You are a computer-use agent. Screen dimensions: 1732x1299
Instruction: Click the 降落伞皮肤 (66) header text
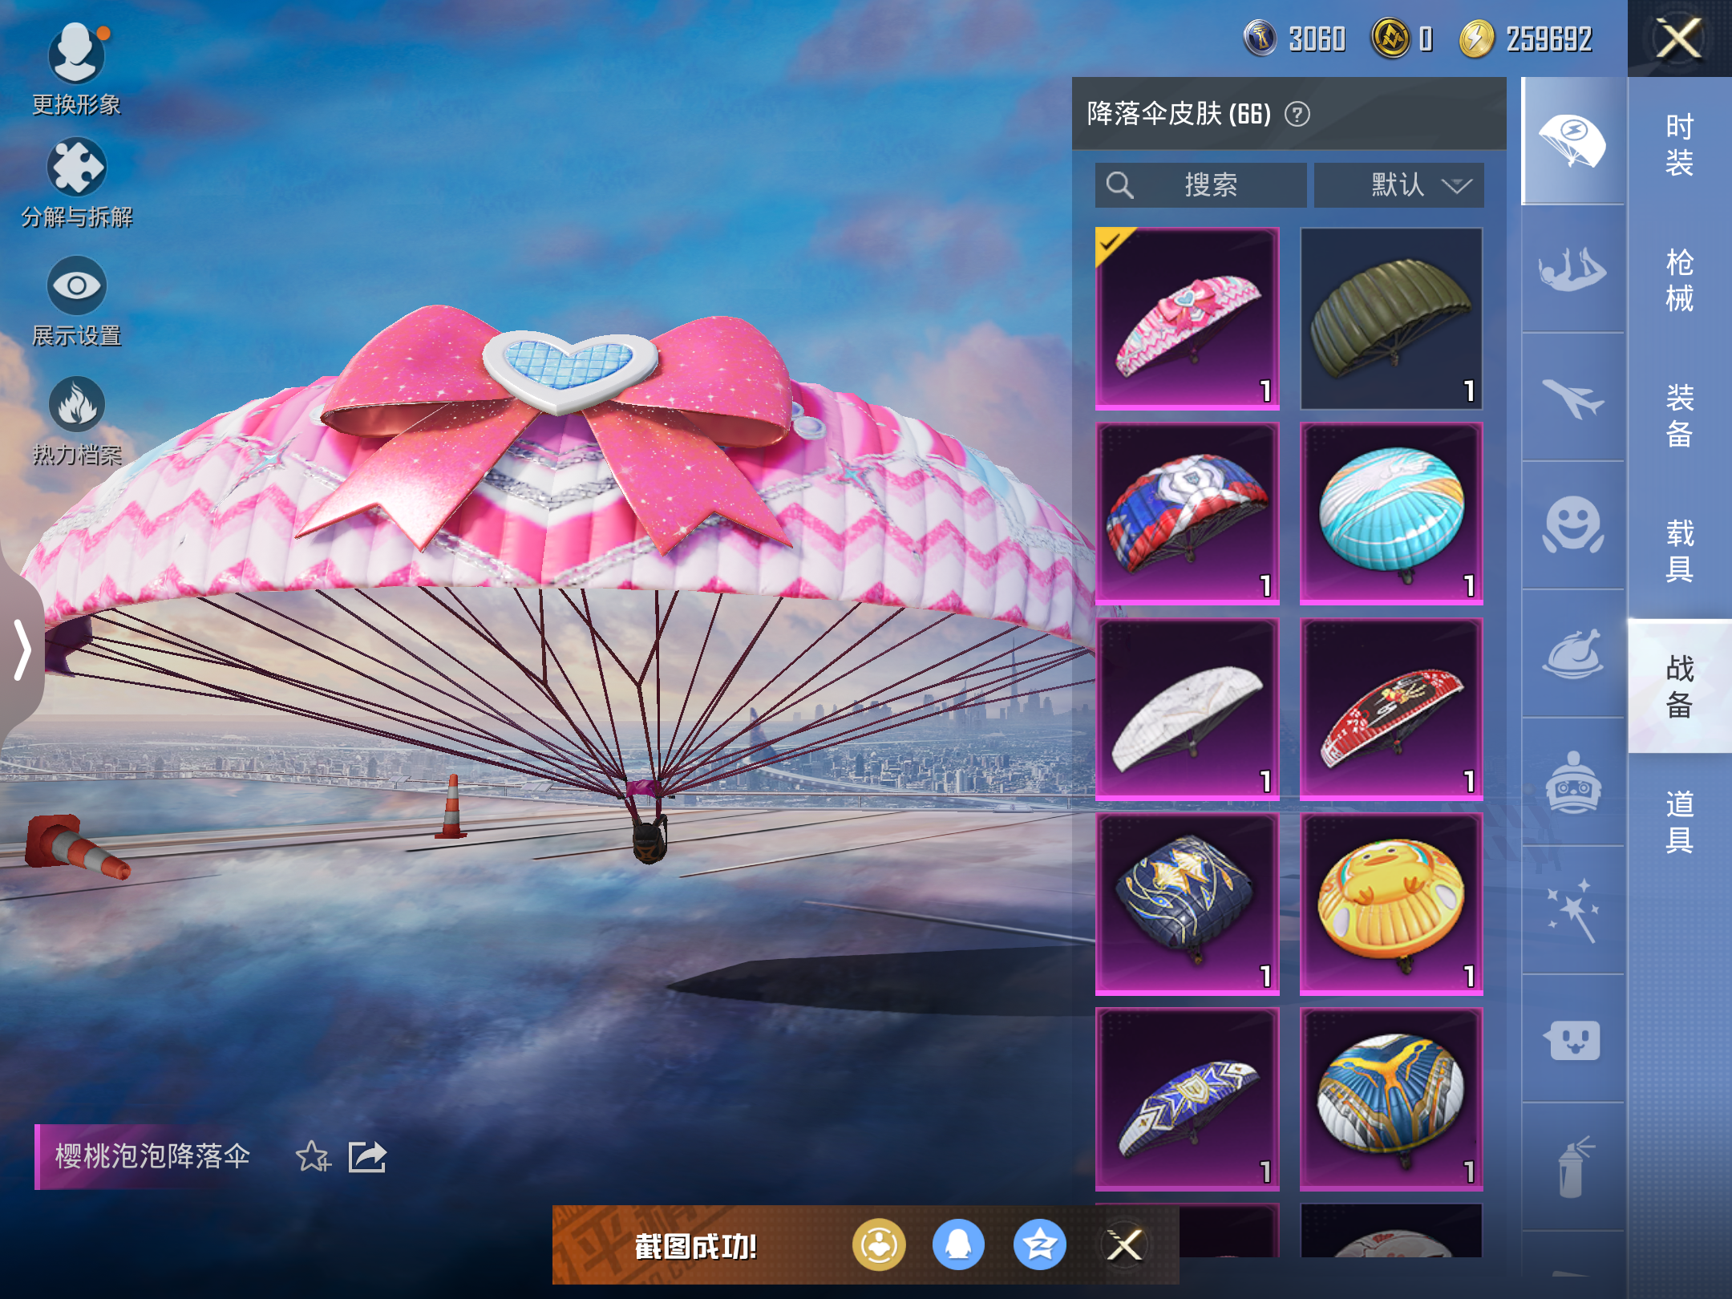(x=1179, y=114)
